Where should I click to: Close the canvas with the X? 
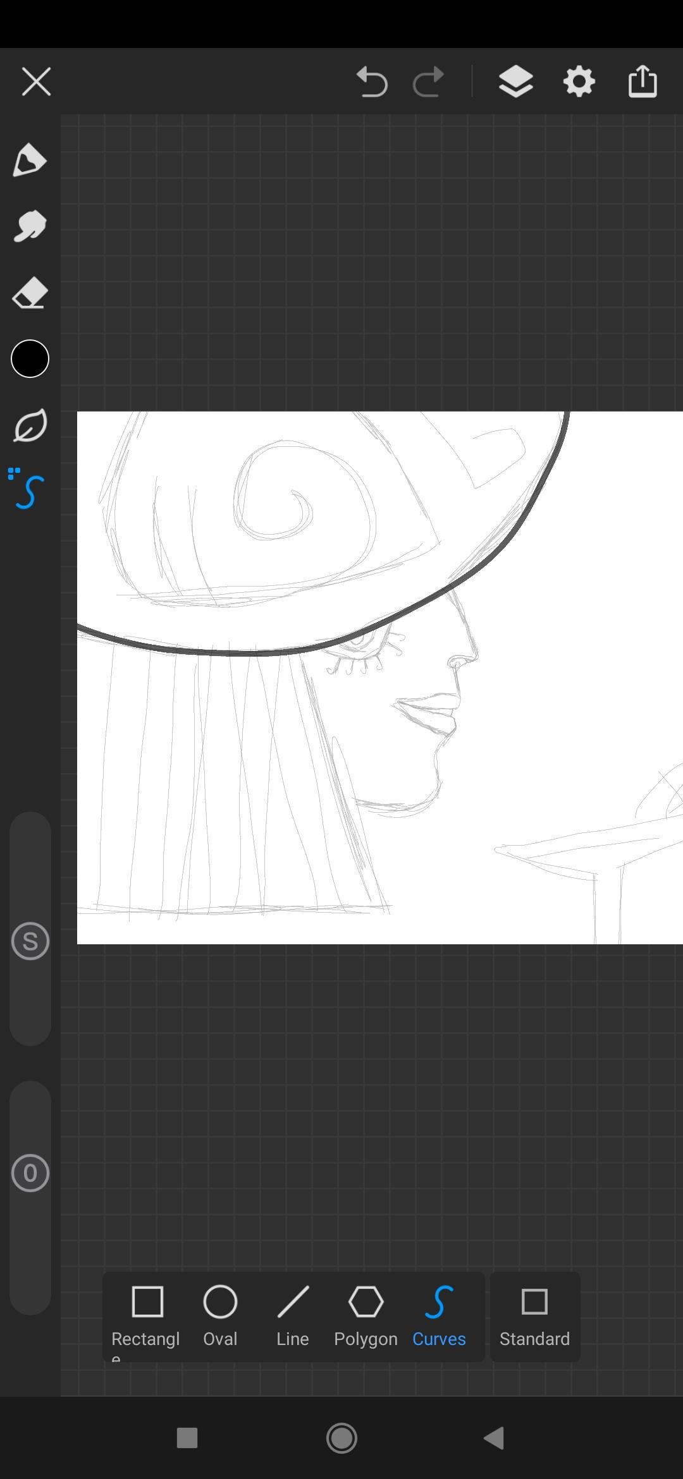point(36,82)
